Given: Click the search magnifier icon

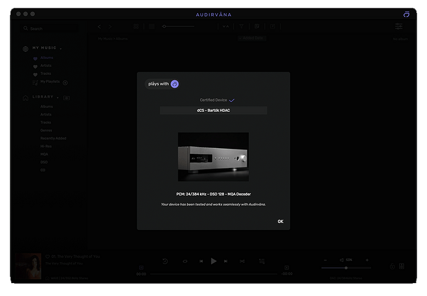Looking at the screenshot, I should click(25, 28).
